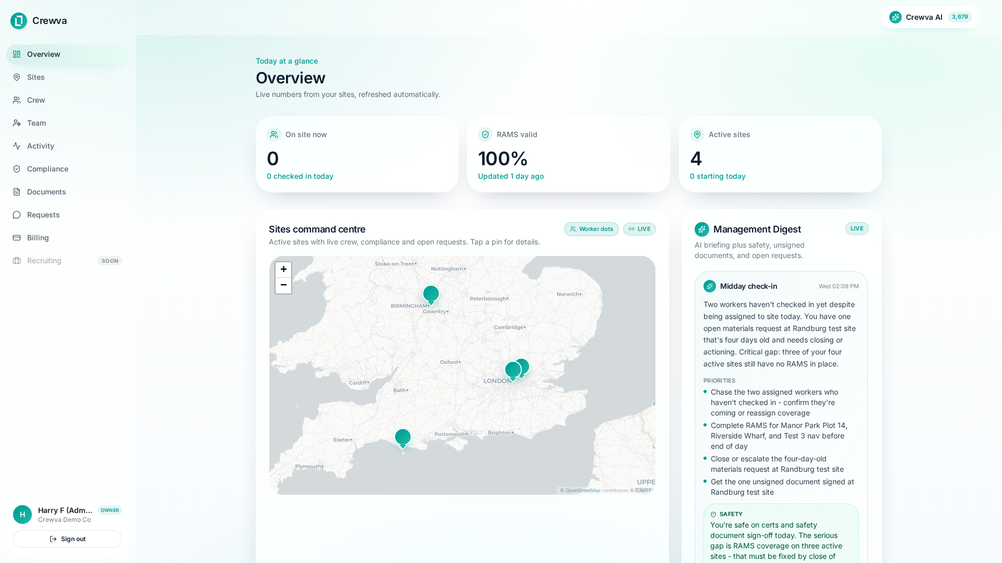Click the Sites command centre heading
Image resolution: width=1002 pixels, height=563 pixels.
(317, 229)
